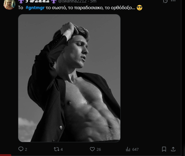Click the sunglasses emoji in tweet
185x156 pixels.
tap(140, 8)
